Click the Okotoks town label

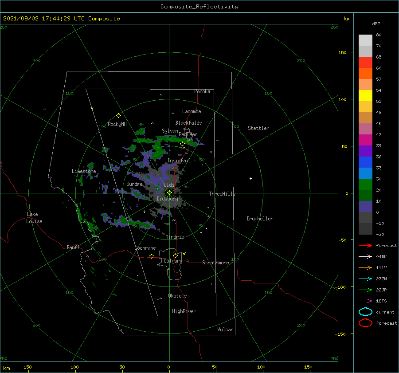pyautogui.click(x=177, y=296)
